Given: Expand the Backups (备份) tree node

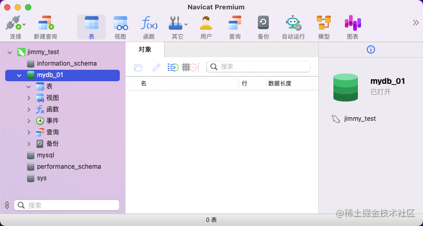Looking at the screenshot, I should 29,144.
